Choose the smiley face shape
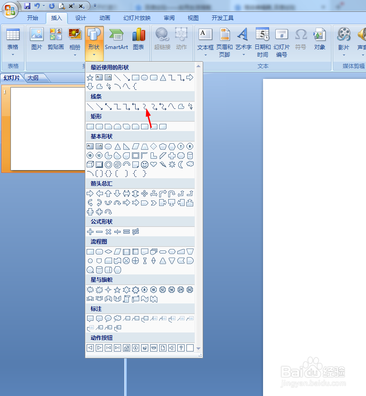The height and width of the screenshot is (396, 366). 145,165
